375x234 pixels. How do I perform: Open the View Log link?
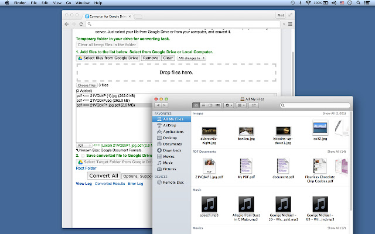click(84, 184)
